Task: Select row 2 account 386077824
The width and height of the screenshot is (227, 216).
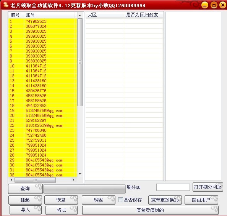Action: coord(43,26)
